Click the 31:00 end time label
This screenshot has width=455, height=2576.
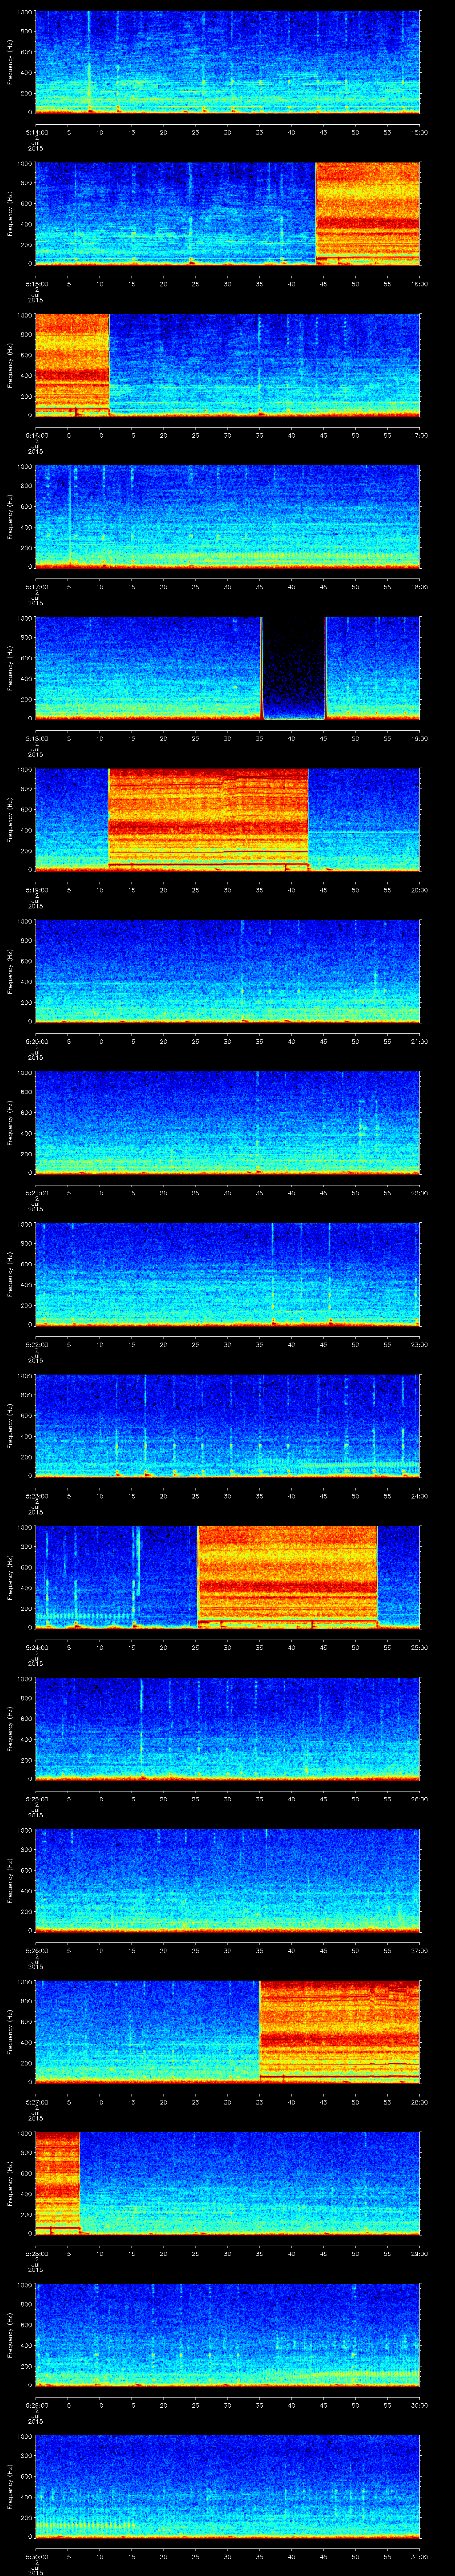pos(419,2556)
